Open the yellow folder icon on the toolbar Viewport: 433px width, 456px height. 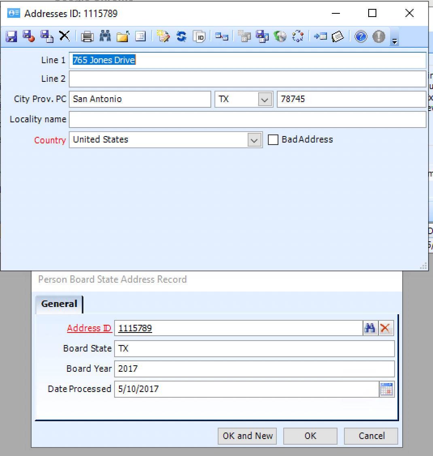(123, 36)
